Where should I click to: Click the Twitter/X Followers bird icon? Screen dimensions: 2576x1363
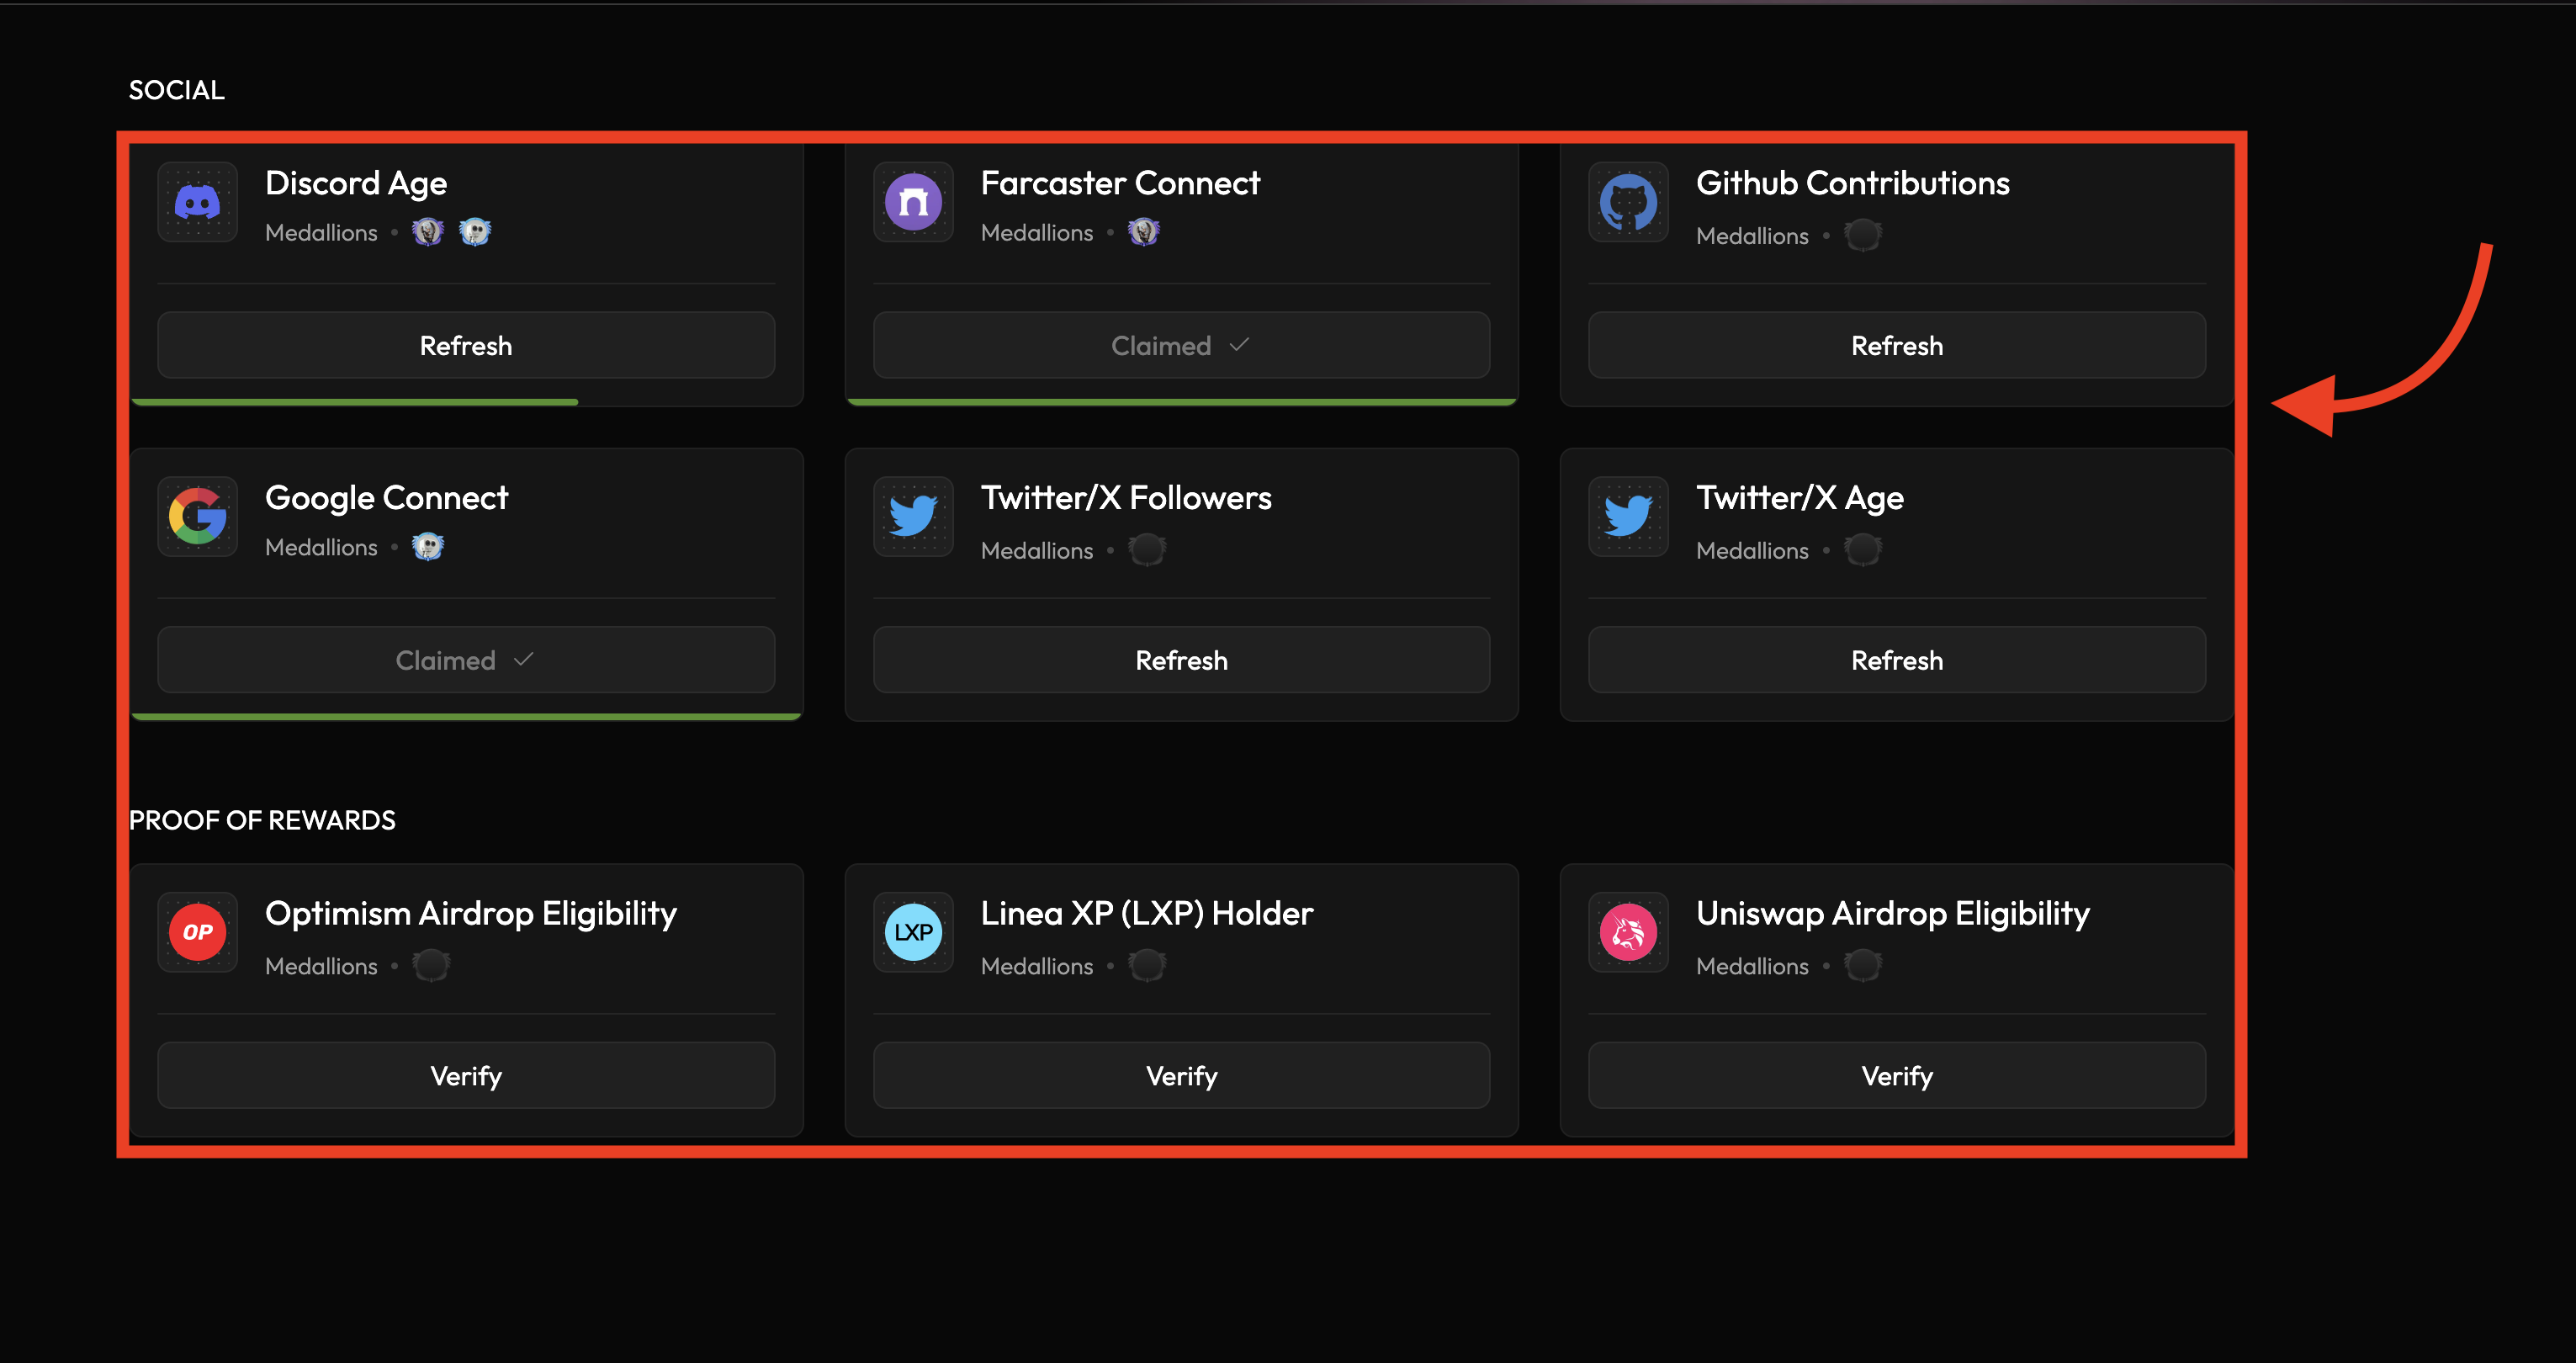tap(913, 517)
